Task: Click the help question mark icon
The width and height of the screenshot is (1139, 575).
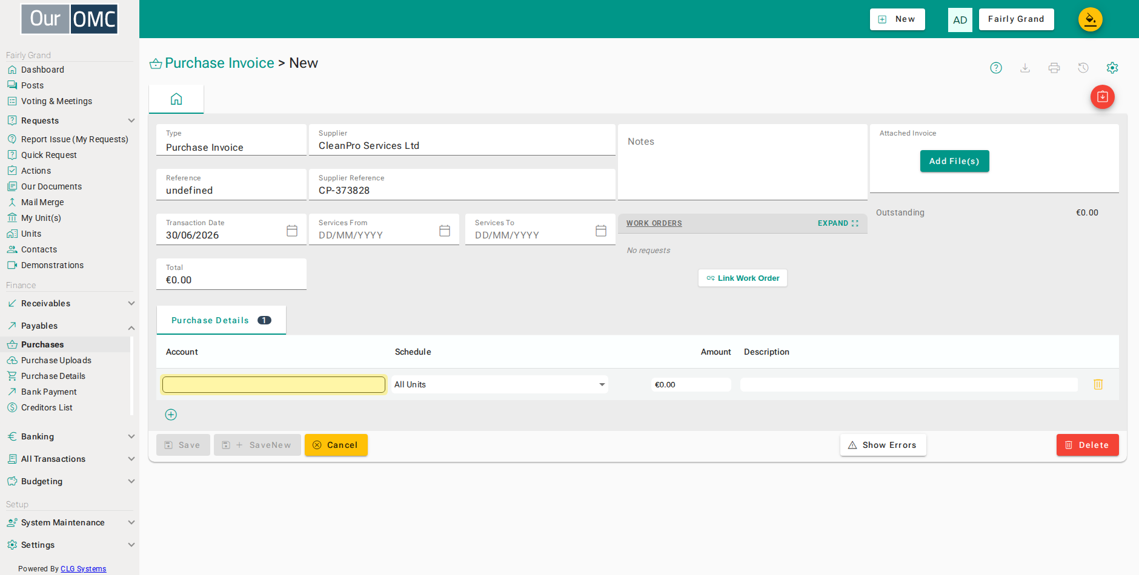Action: click(996, 68)
